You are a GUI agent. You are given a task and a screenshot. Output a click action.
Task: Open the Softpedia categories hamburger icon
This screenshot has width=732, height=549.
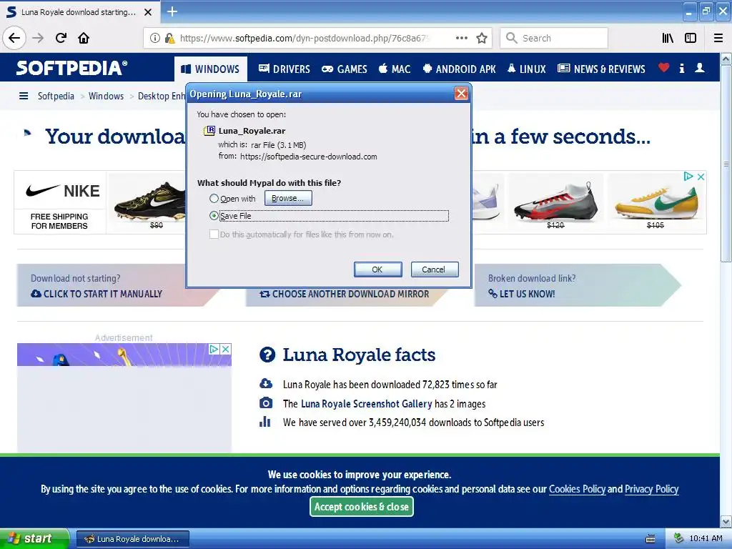[24, 97]
